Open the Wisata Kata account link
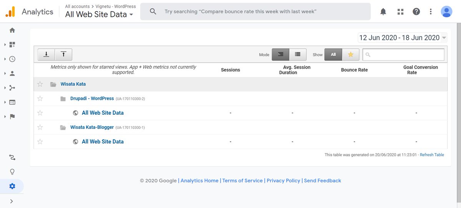 pyautogui.click(x=73, y=84)
